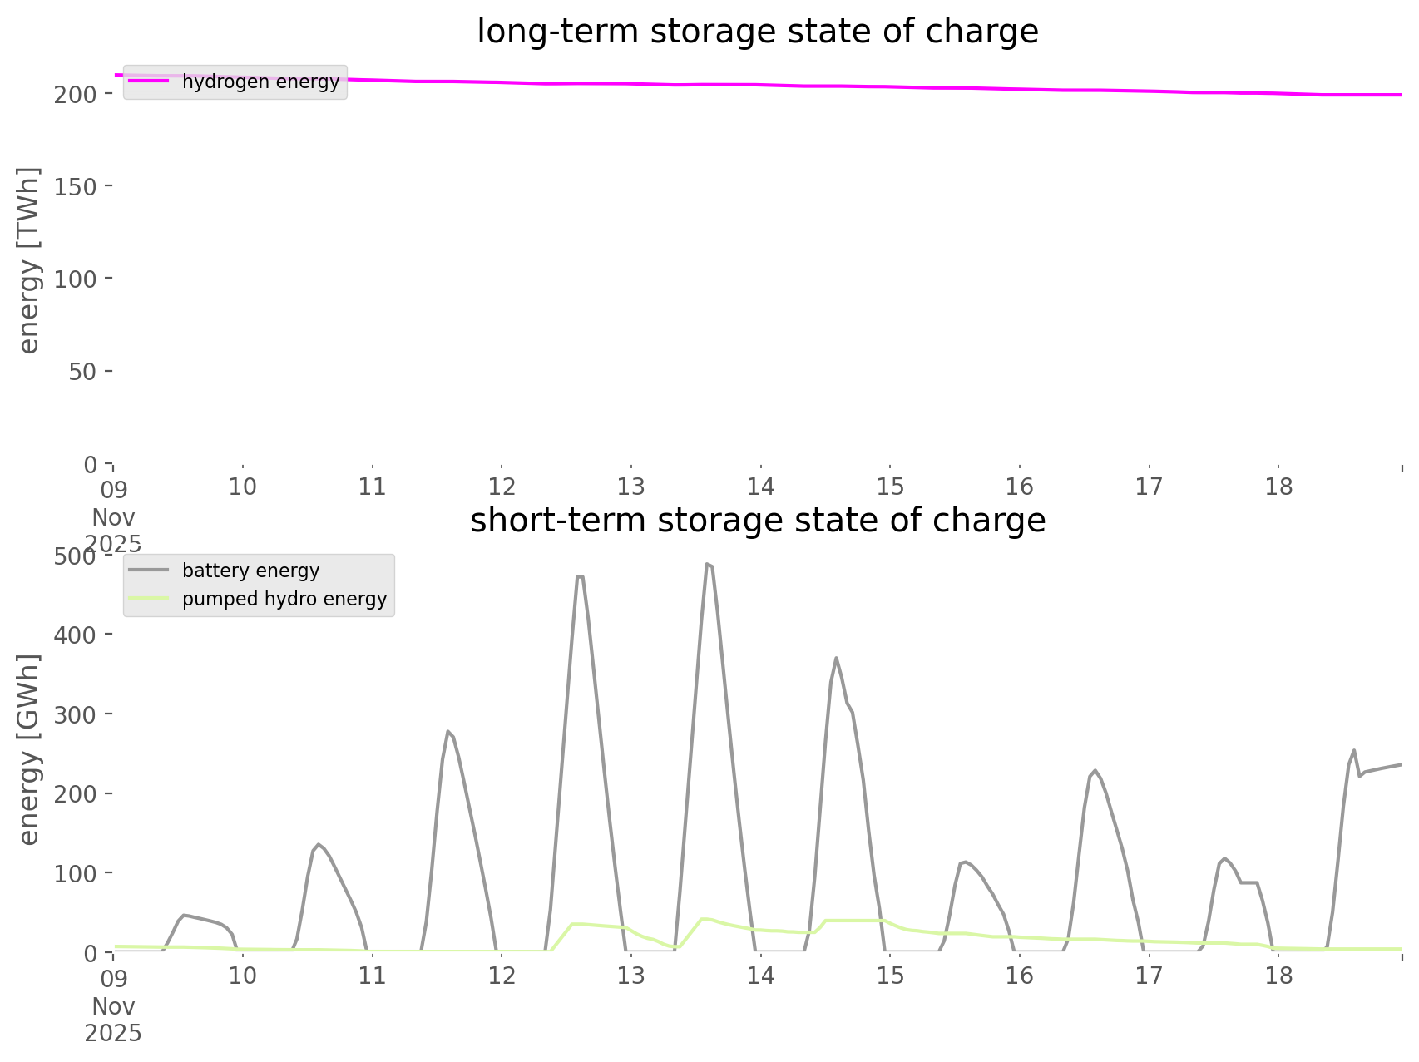Viewport: 1419px width, 1062px height.
Task: Click the 50 tick on the TWh axis
Action: (84, 371)
